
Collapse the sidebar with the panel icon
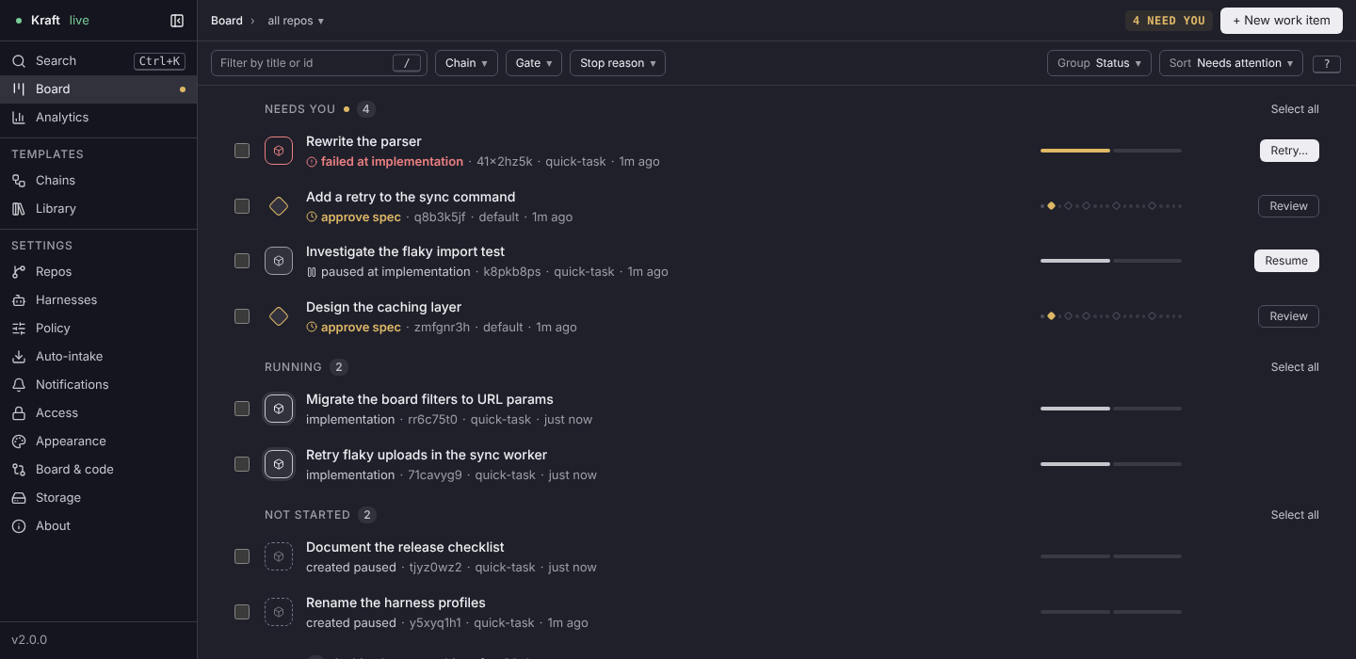coord(177,21)
